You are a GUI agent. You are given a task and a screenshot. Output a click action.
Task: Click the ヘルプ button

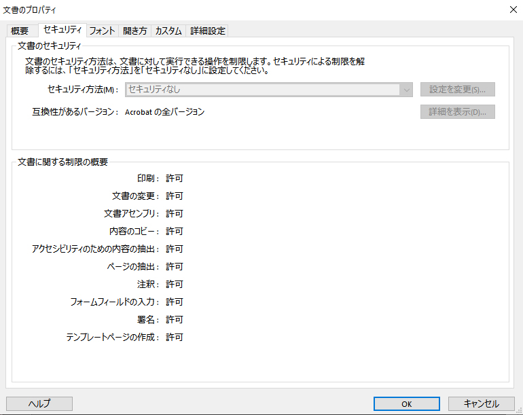(39, 403)
